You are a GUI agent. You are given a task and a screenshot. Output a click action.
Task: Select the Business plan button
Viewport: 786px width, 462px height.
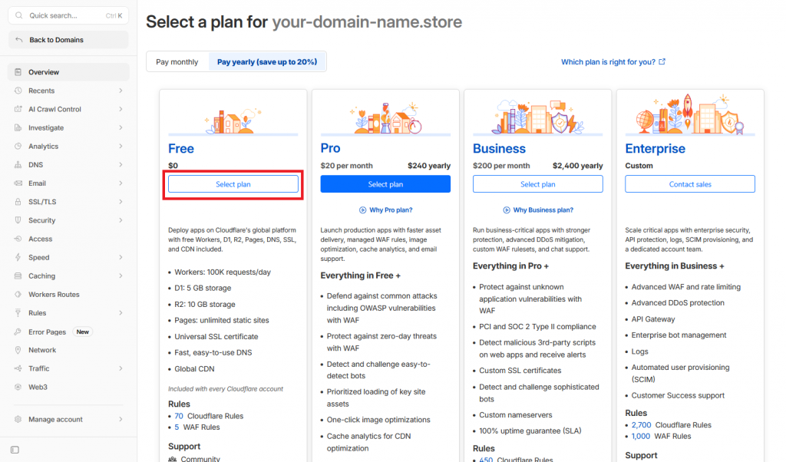click(x=538, y=184)
